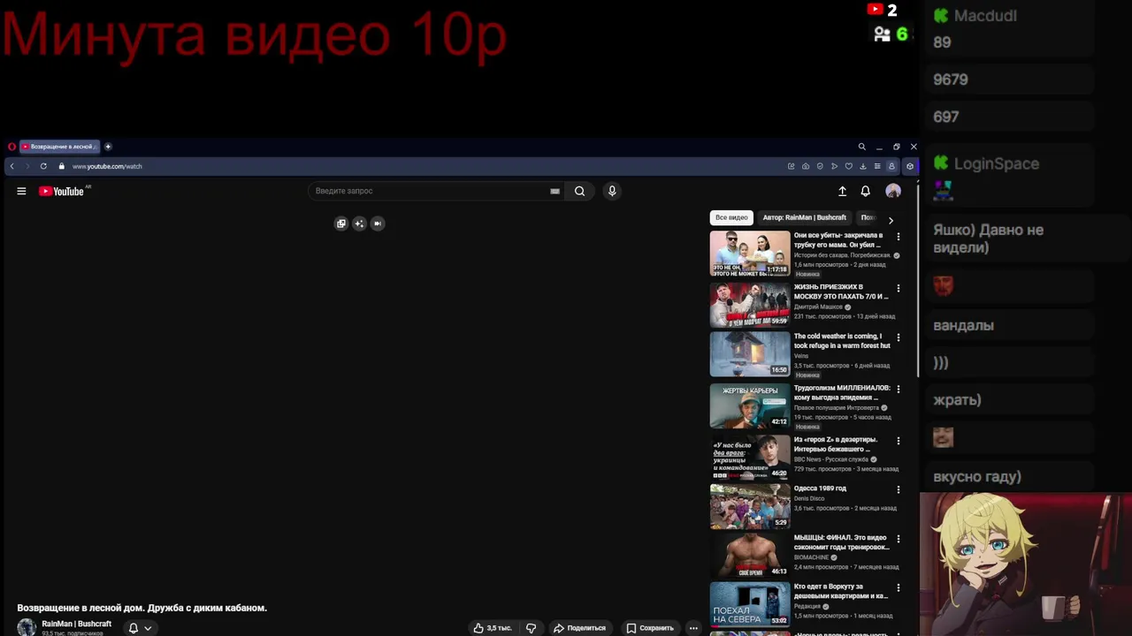The image size is (1132, 636).
Task: Open the YouTube create/upload icon
Action: click(x=842, y=191)
